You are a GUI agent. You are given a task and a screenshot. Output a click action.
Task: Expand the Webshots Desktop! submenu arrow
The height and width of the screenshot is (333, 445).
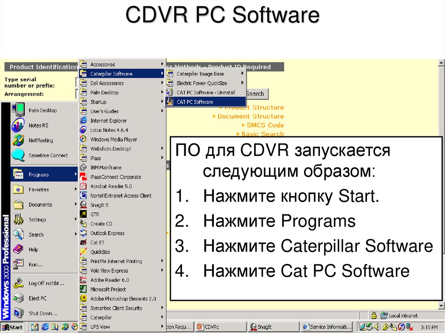tap(162, 148)
